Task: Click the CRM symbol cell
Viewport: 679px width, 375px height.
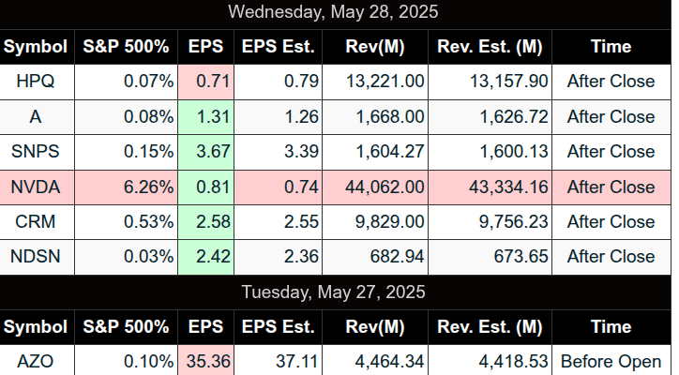Action: 36,222
